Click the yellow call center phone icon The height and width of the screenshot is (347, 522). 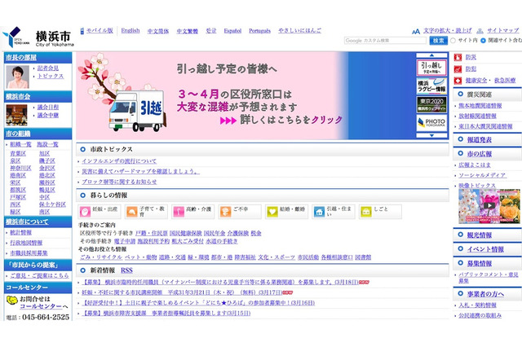tap(12, 300)
